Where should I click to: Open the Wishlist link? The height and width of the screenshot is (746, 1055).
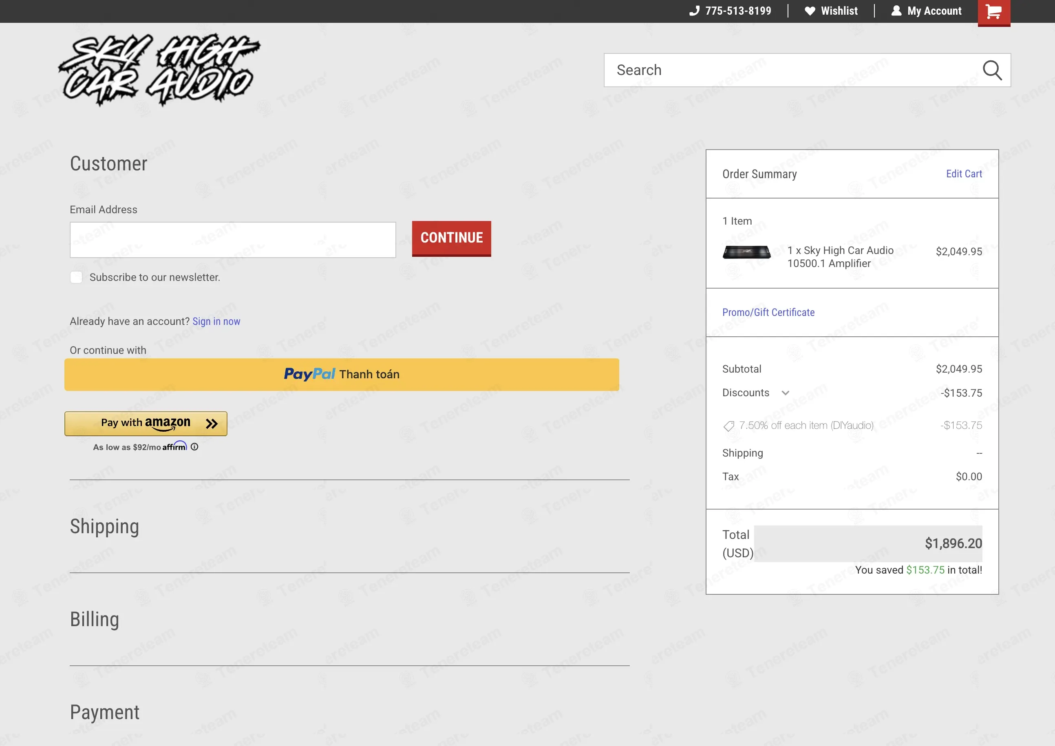click(831, 11)
